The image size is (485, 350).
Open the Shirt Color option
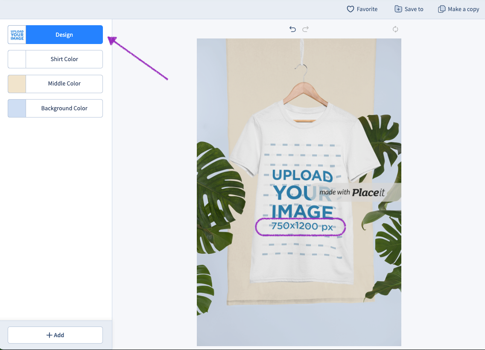pos(64,59)
